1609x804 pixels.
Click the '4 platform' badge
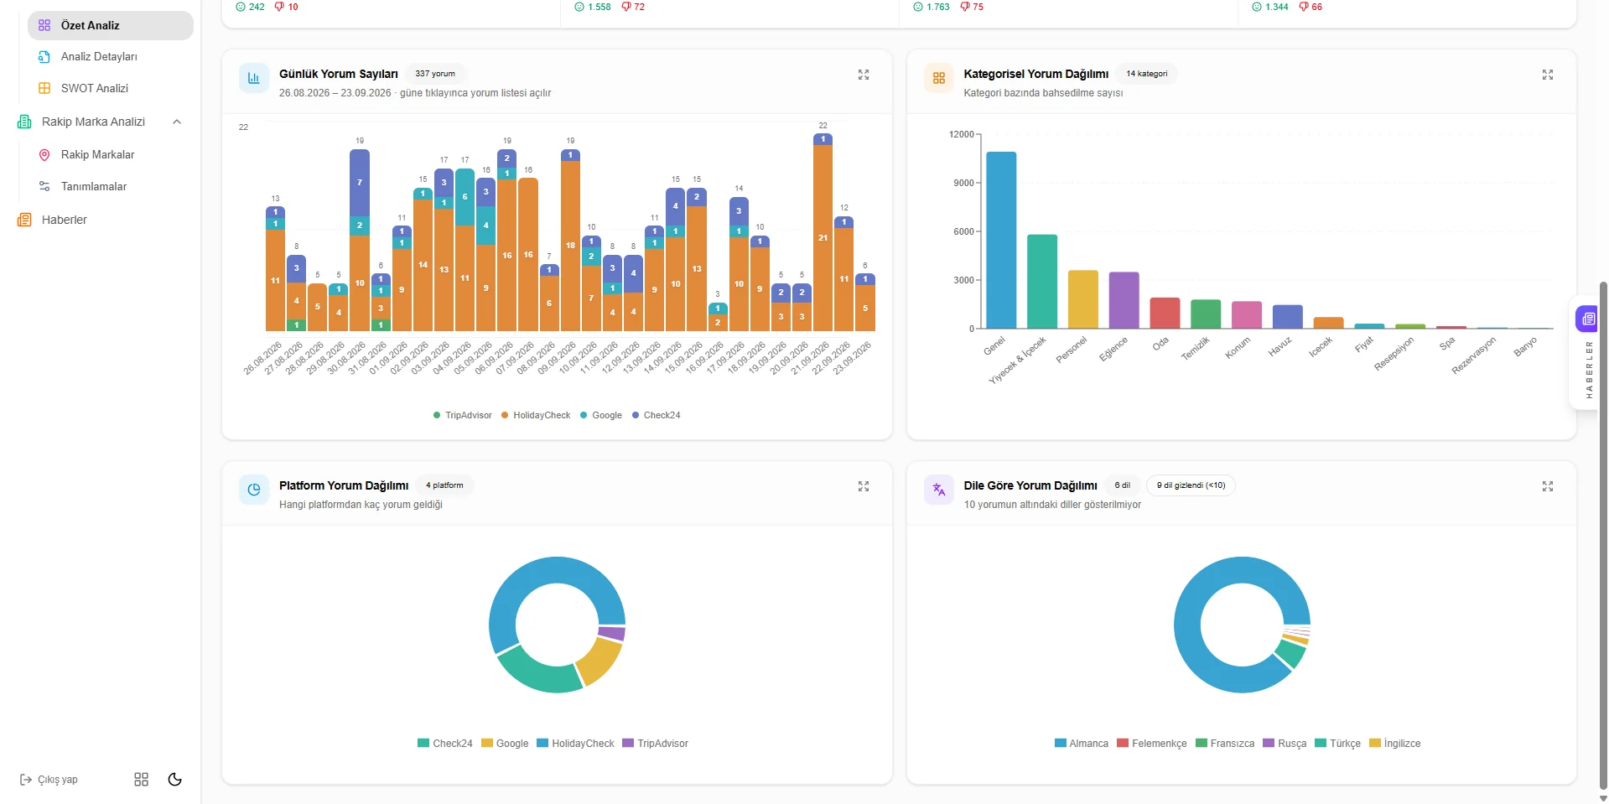pyautogui.click(x=444, y=485)
